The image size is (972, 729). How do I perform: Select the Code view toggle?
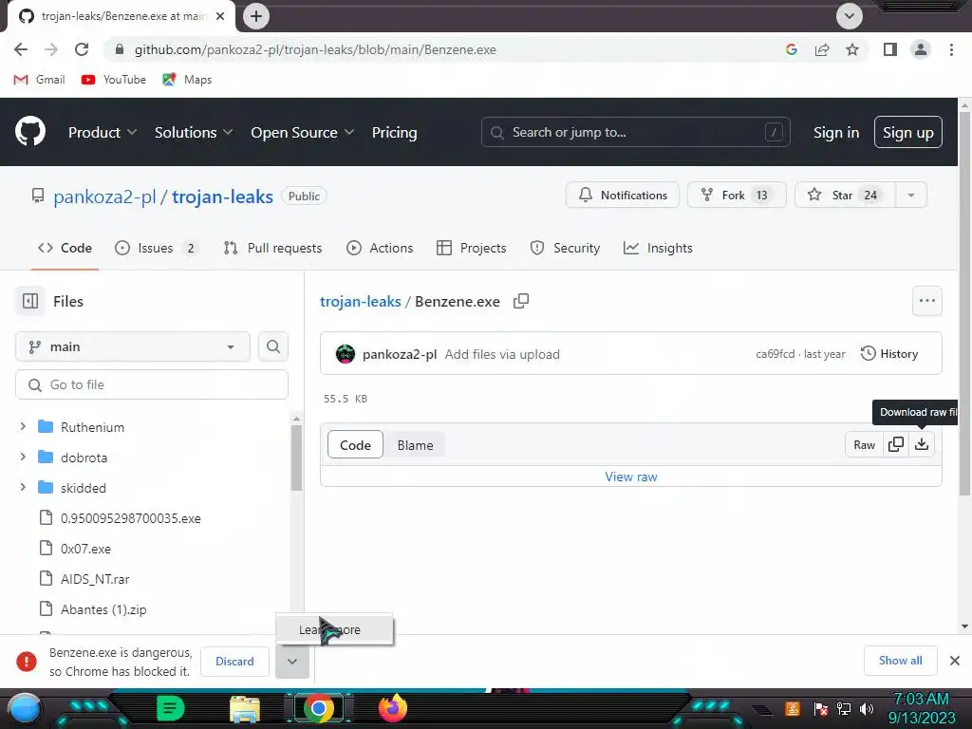coord(355,445)
